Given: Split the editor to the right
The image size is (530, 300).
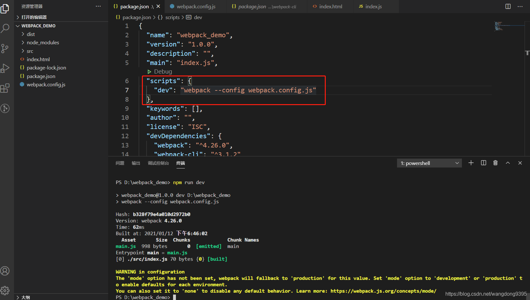Looking at the screenshot, I should (x=508, y=6).
